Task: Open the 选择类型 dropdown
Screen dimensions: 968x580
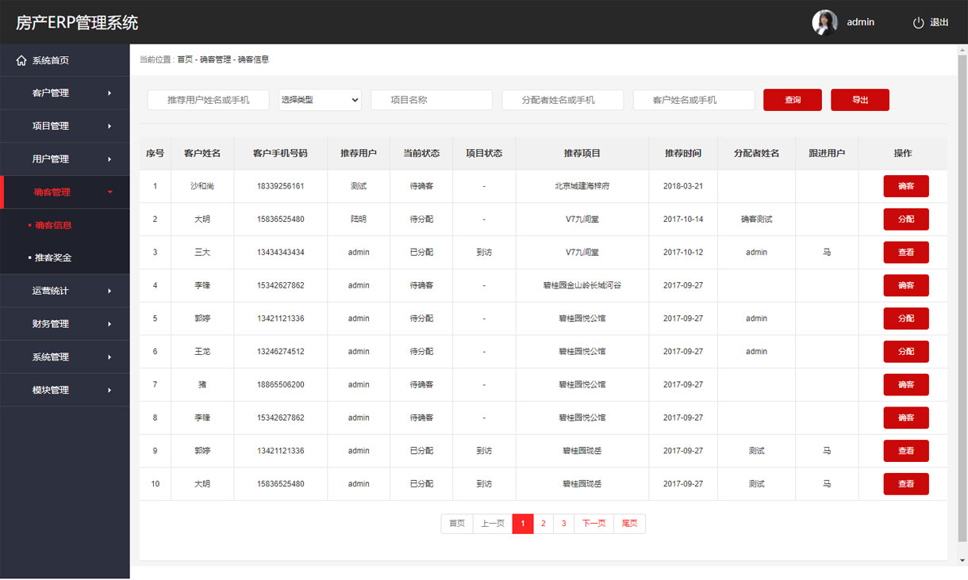Action: 320,100
